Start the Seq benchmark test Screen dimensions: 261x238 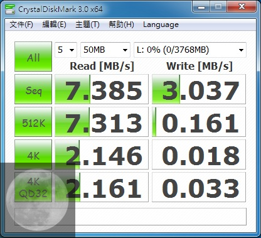pyautogui.click(x=33, y=89)
